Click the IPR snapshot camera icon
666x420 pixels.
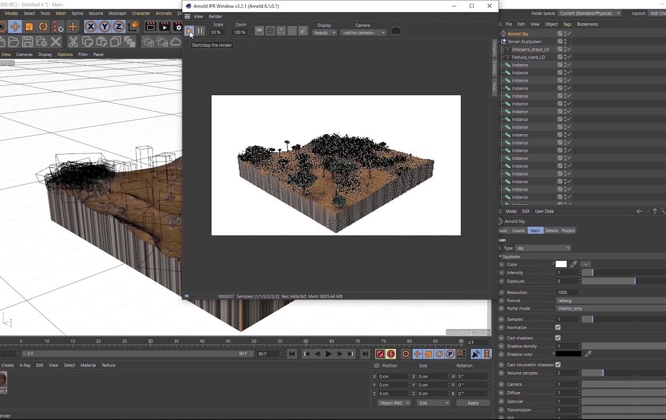click(x=396, y=31)
